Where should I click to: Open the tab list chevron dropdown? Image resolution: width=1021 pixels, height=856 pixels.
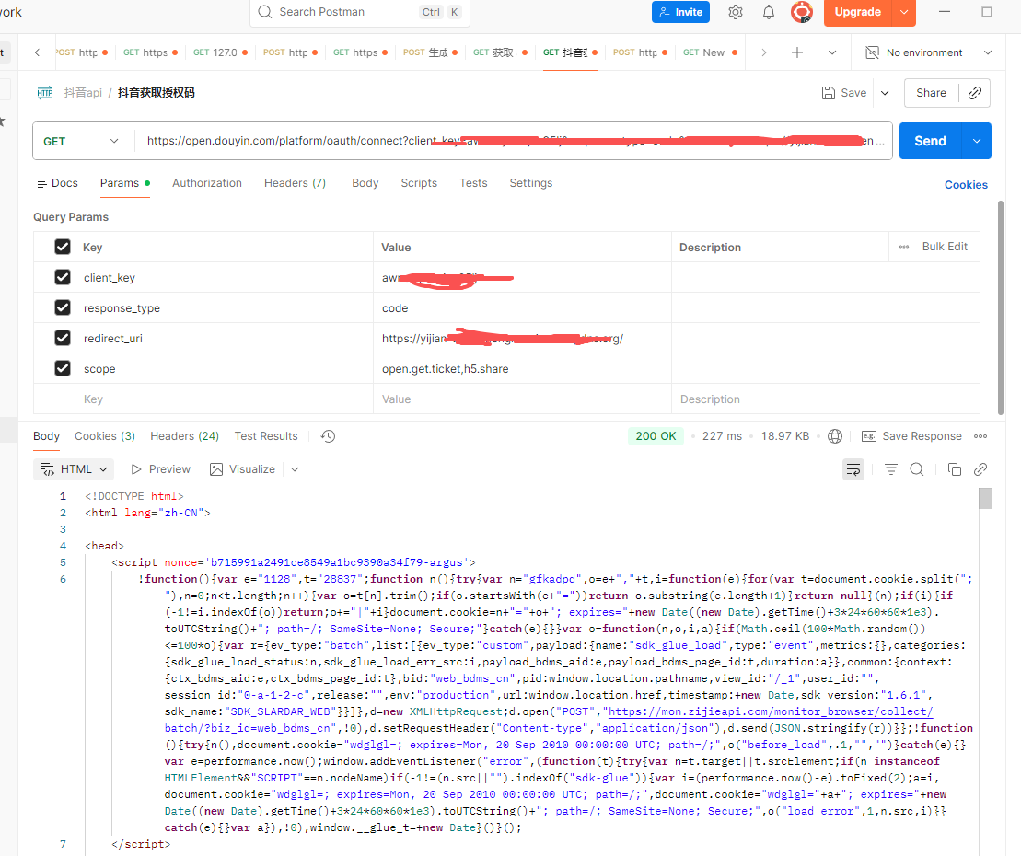coord(832,52)
